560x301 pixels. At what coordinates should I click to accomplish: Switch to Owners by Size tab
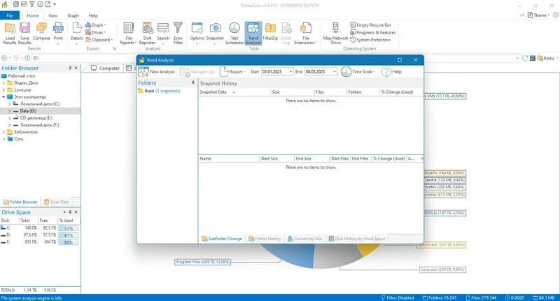(305, 239)
